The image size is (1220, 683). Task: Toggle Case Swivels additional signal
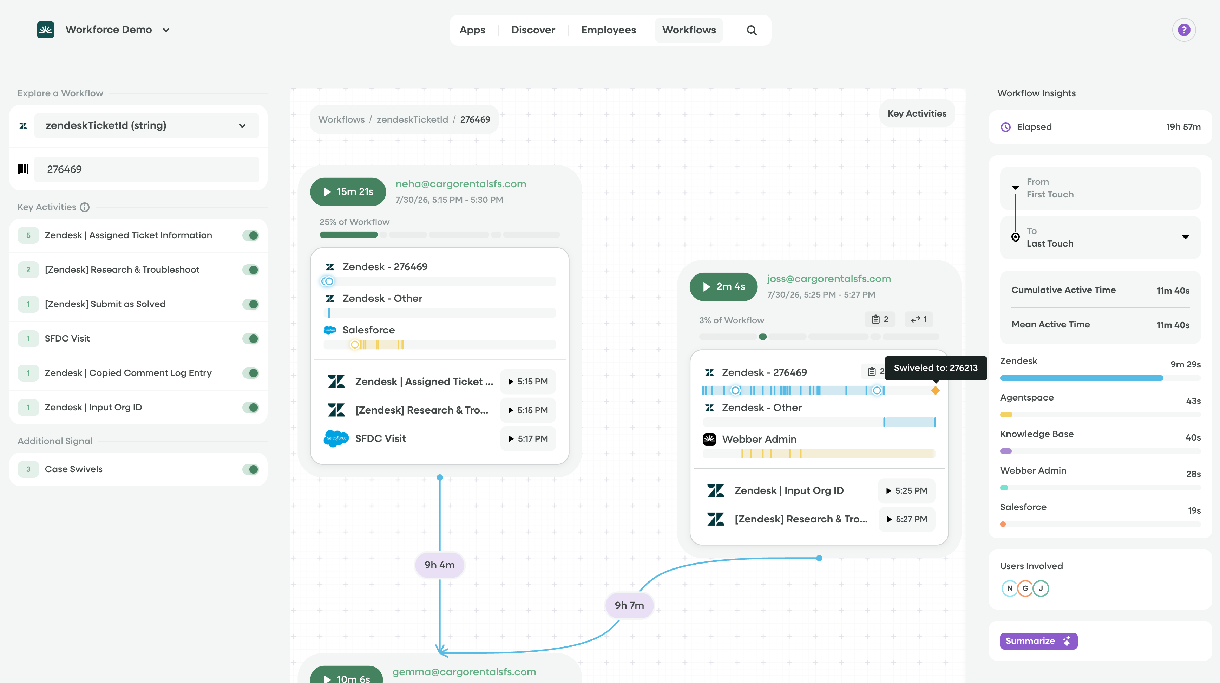(250, 469)
